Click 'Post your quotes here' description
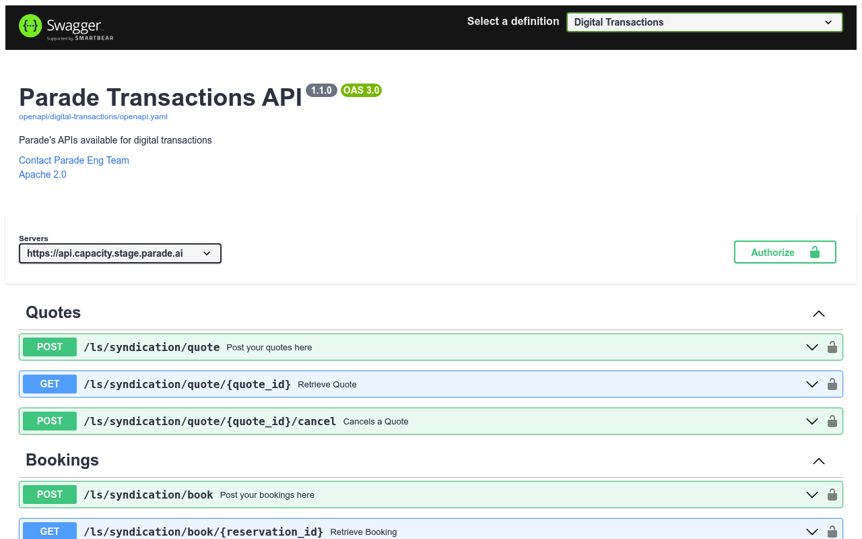 (269, 348)
